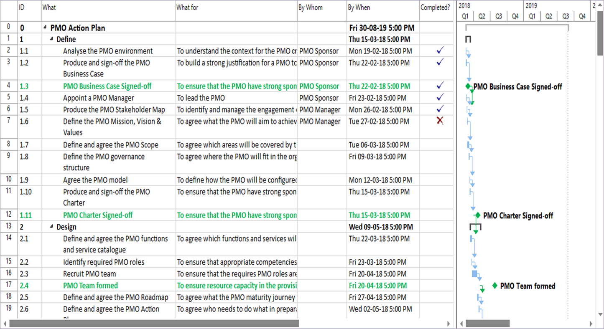Click the Completed? column header
This screenshot has height=329, width=604.
tap(436, 7)
